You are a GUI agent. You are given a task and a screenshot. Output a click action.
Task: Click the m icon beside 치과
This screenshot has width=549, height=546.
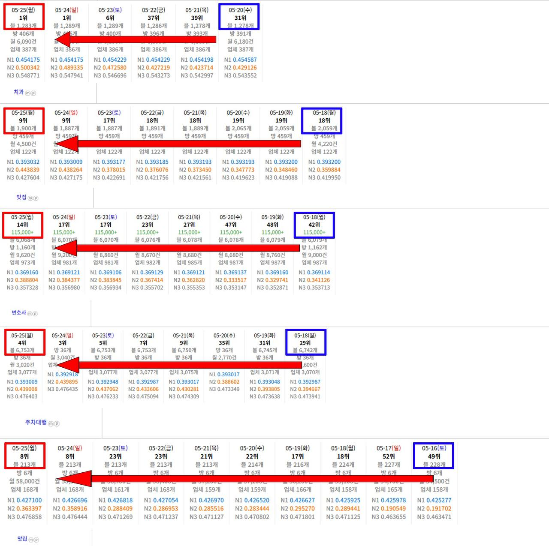tap(28, 93)
